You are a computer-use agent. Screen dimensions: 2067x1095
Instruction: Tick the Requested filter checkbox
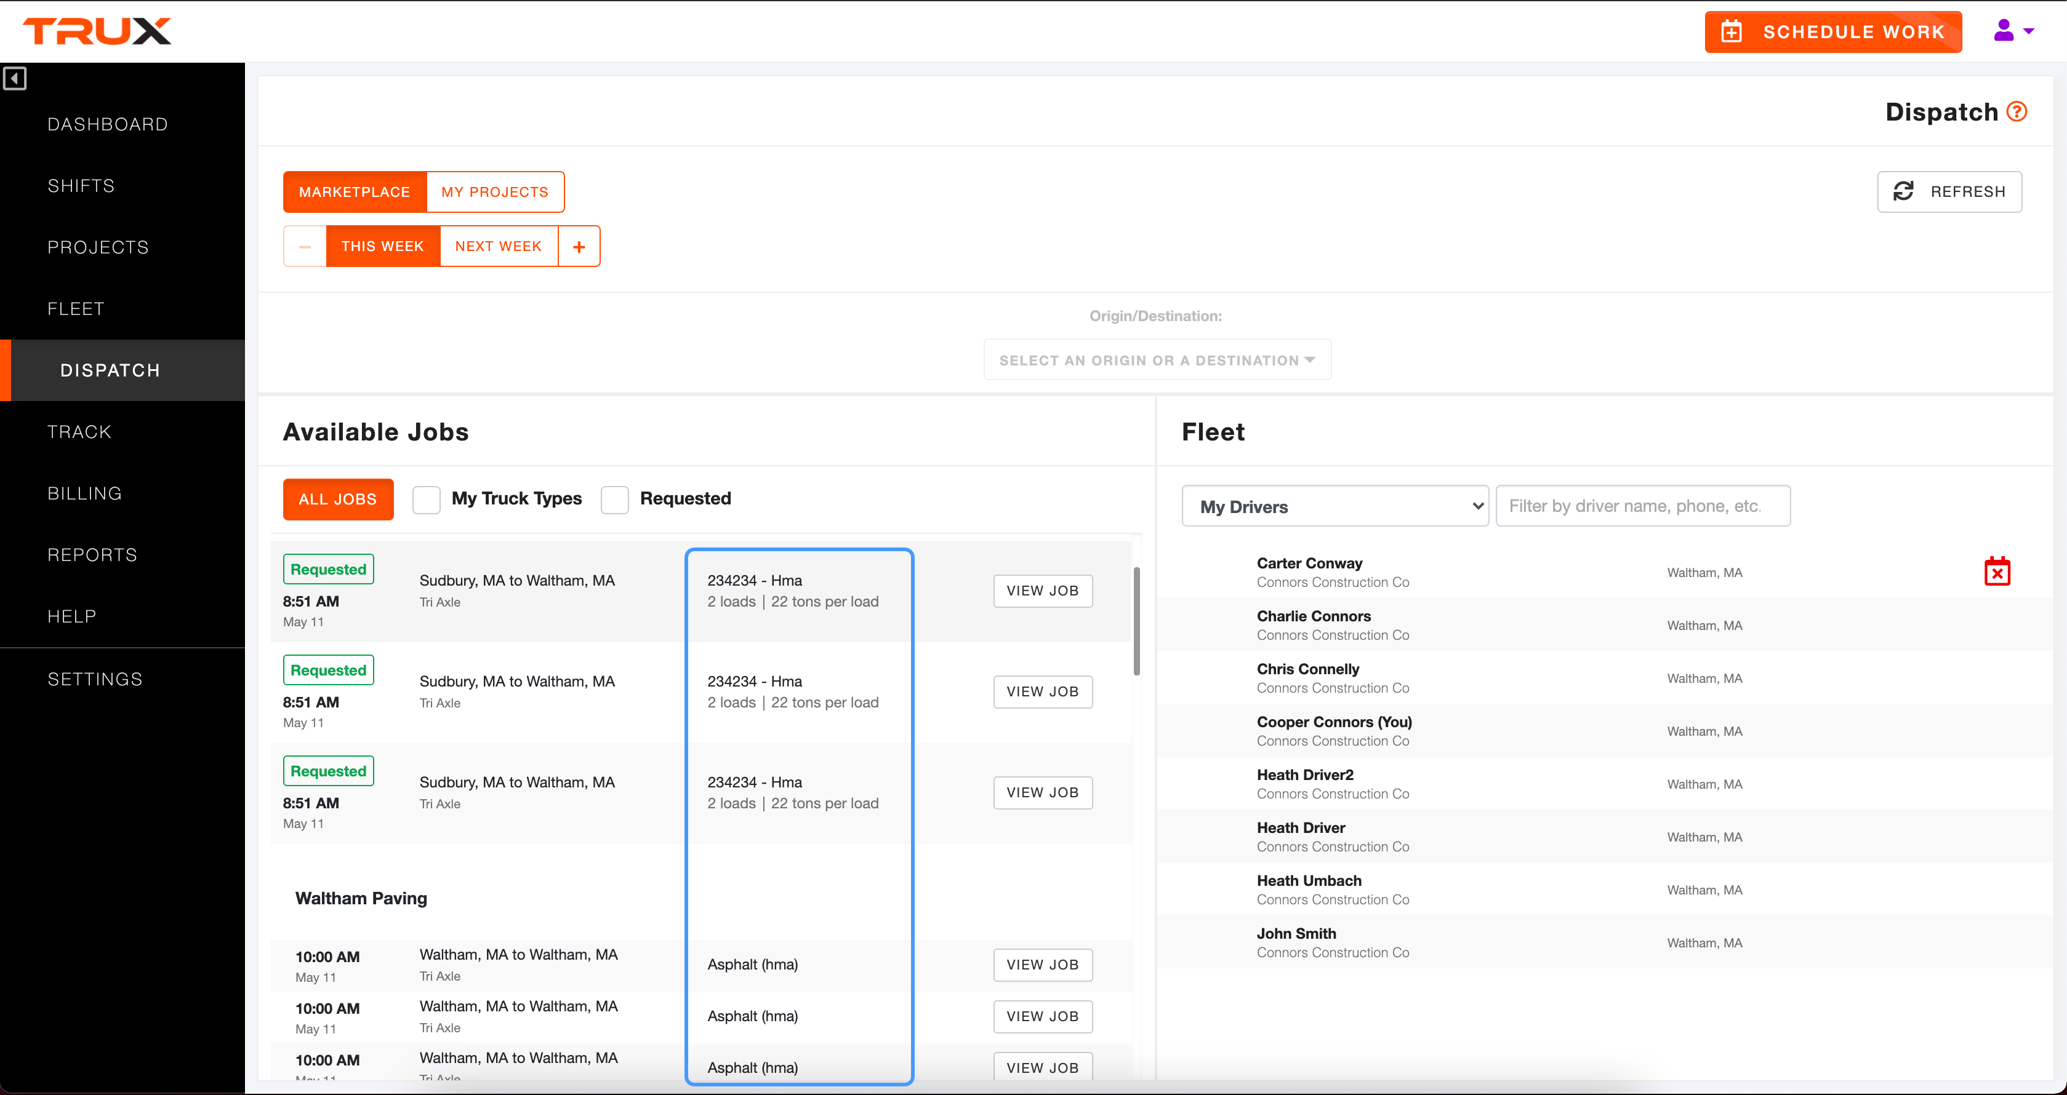(x=615, y=499)
